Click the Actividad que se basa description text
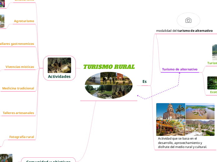This screenshot has height=162, width=217. pyautogui.click(x=182, y=143)
